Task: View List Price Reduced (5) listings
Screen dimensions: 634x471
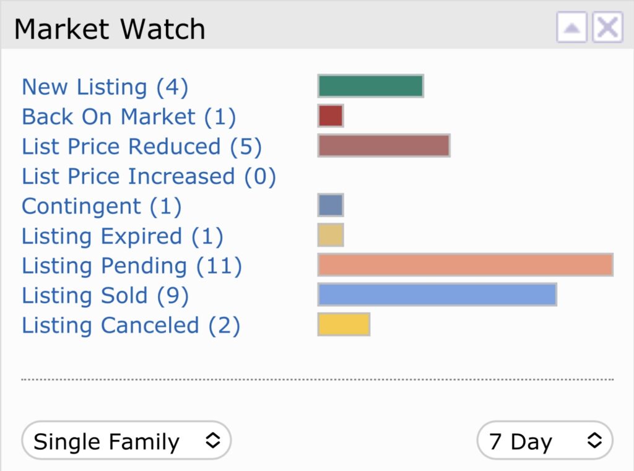Action: (x=142, y=146)
